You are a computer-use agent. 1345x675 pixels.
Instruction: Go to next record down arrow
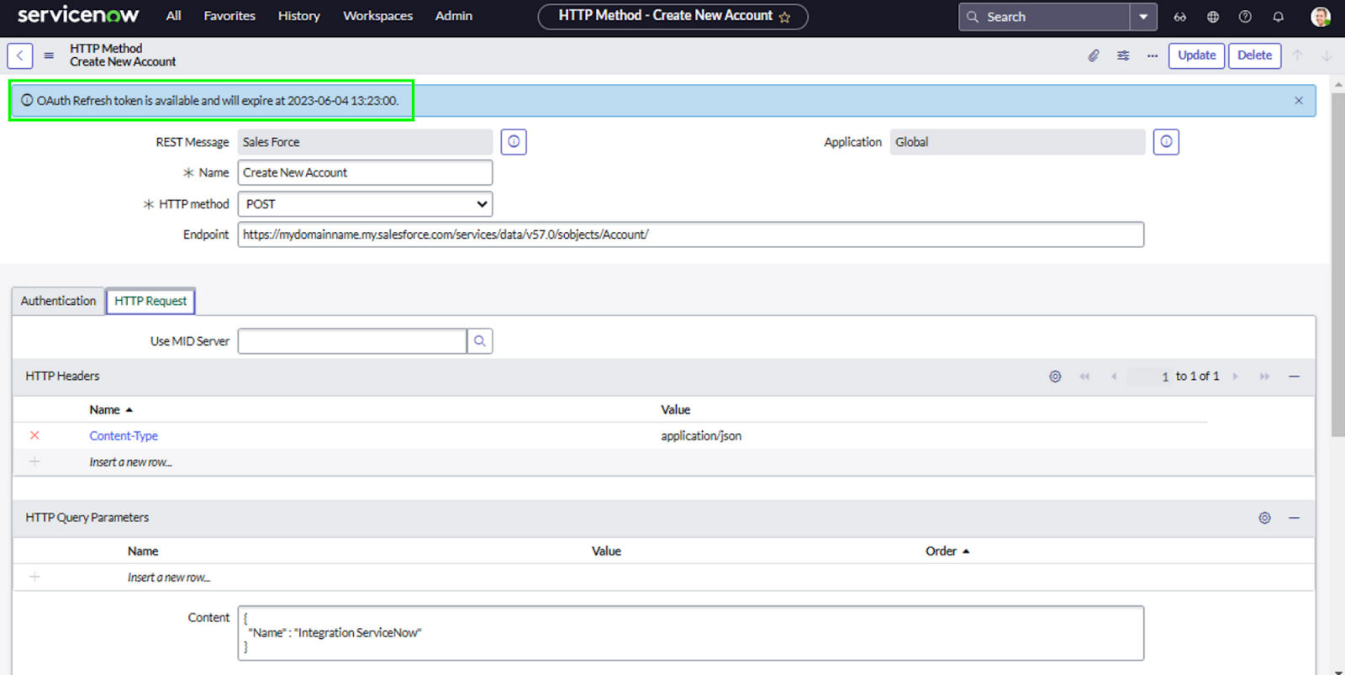coord(1326,55)
